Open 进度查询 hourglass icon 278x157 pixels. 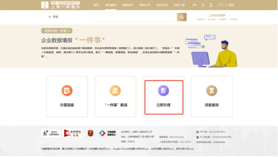(x=212, y=91)
